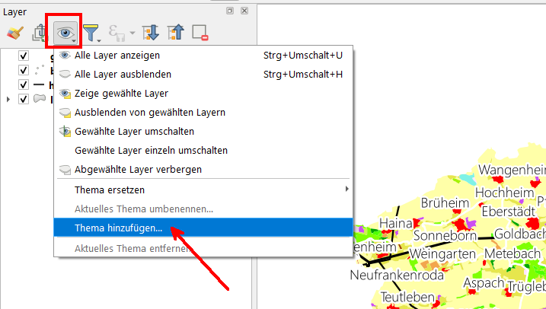Click icon beside 'Ausblenden von gewählten Layern'
Screen dimensions: 546x309
(65, 113)
